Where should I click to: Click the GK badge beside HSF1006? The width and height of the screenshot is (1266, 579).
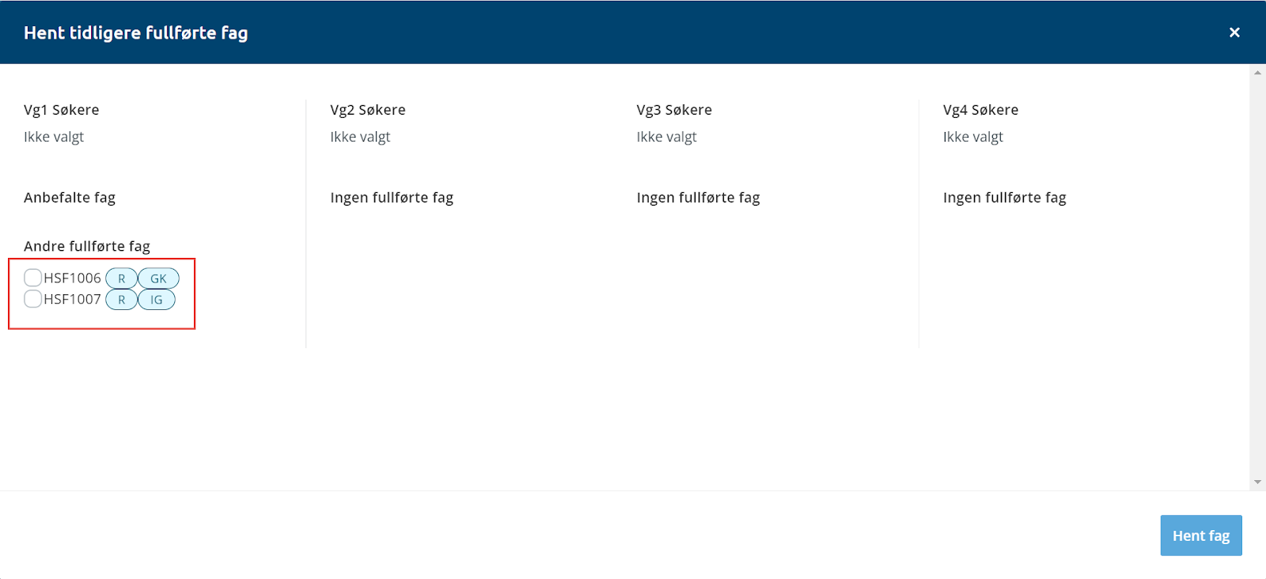[158, 278]
